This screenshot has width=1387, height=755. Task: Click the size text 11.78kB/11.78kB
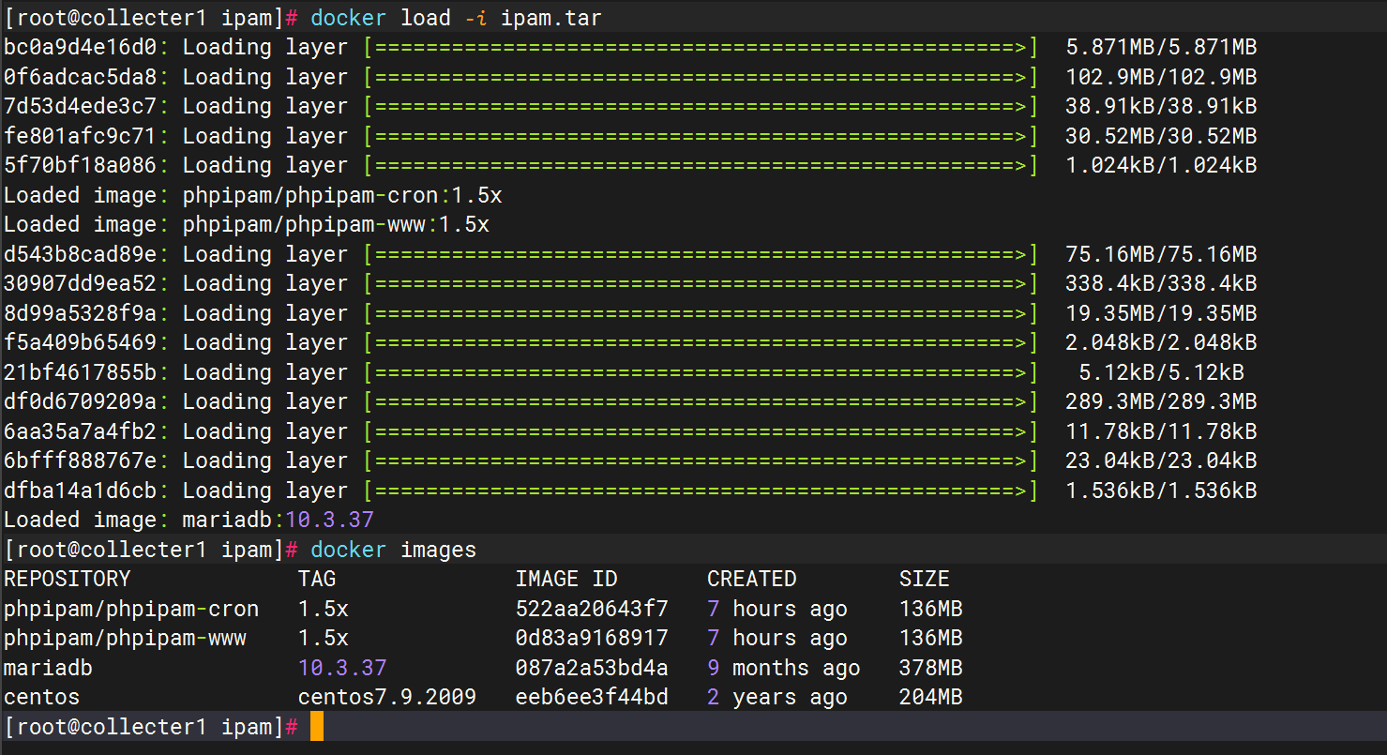click(1161, 431)
